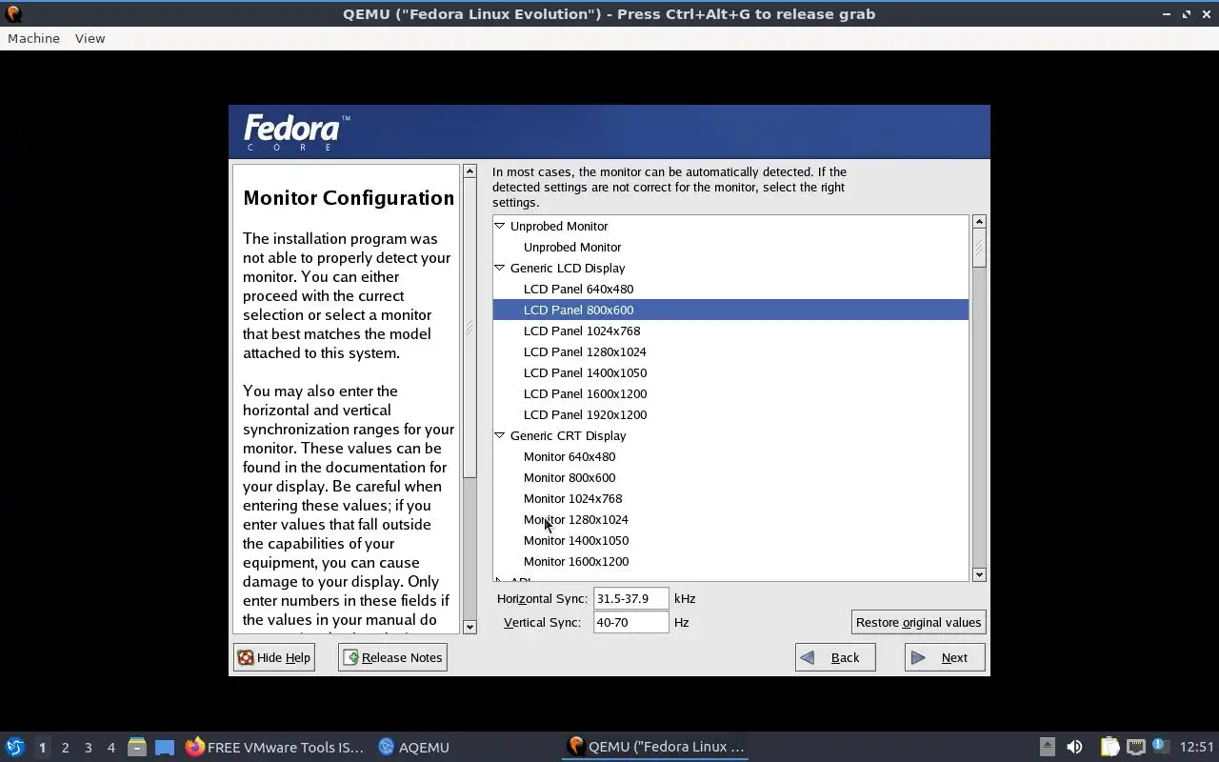Click the Vertical Sync input field

click(x=630, y=622)
